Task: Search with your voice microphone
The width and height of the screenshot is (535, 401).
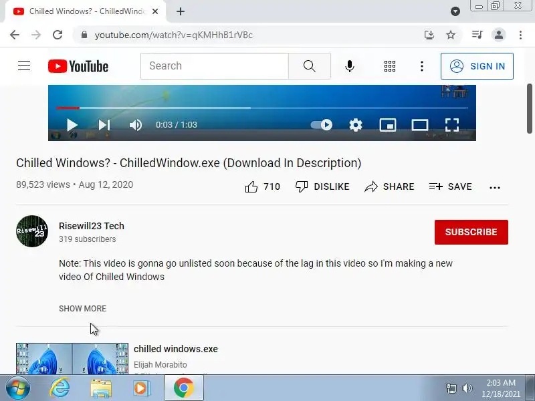Action: [x=349, y=65]
